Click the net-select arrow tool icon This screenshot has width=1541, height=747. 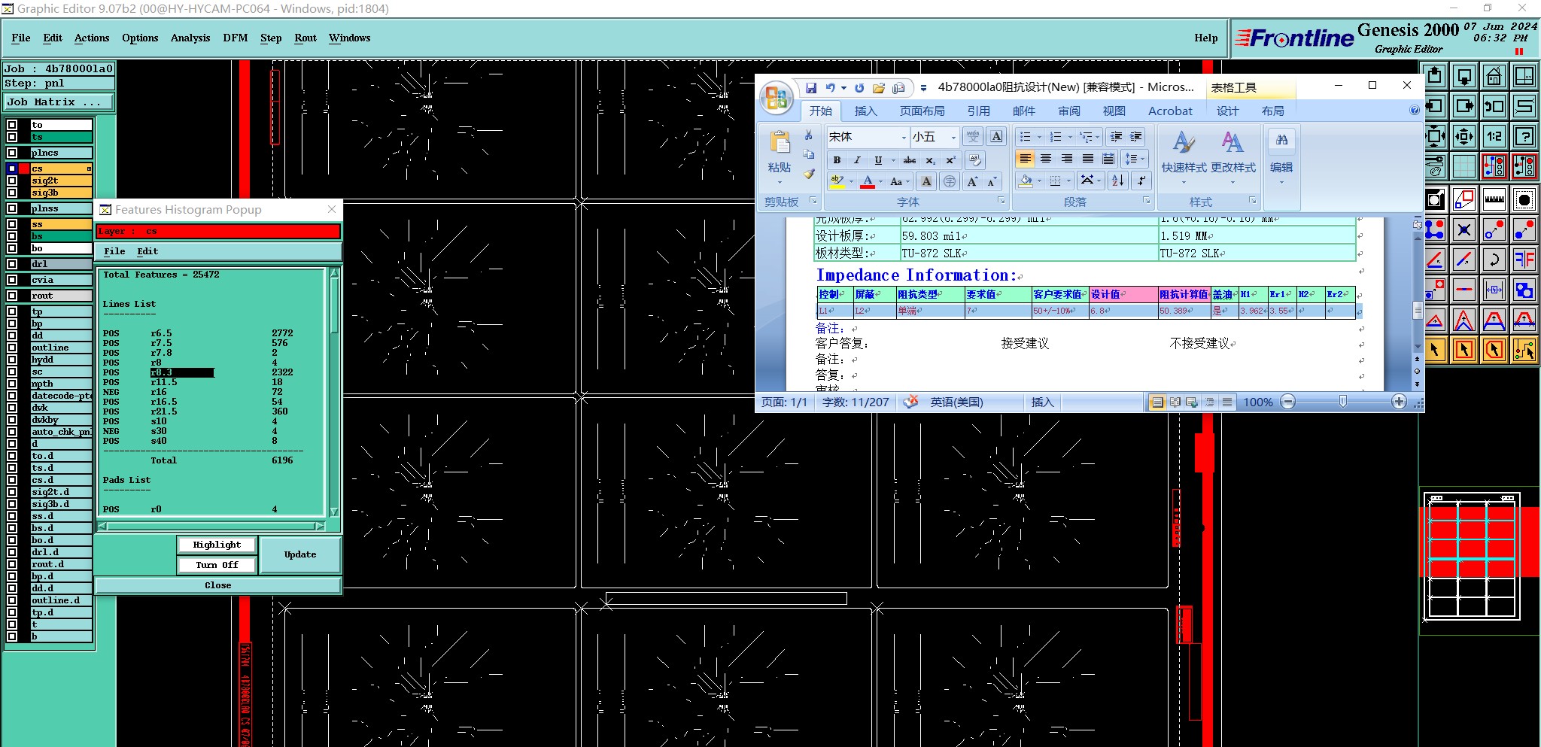click(1524, 349)
